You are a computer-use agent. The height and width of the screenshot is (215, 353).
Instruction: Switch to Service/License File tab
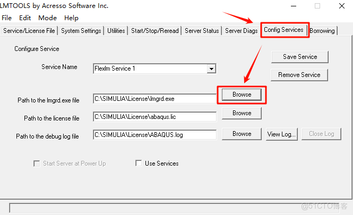click(29, 31)
